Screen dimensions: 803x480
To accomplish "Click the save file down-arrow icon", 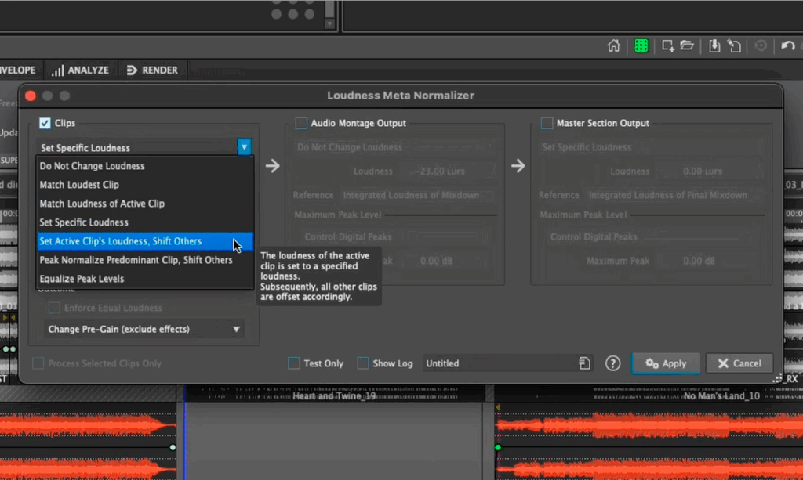I will click(x=714, y=46).
